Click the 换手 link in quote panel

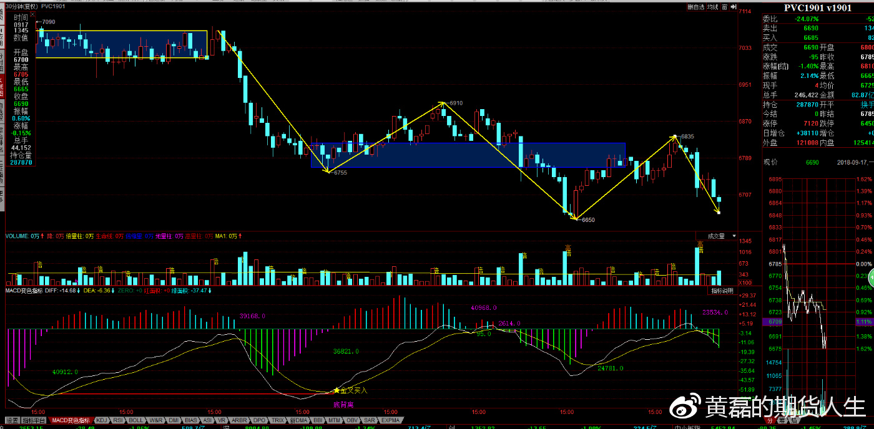(867, 105)
